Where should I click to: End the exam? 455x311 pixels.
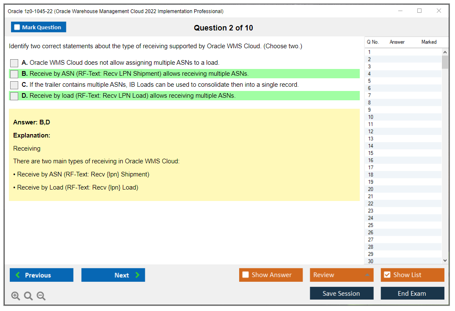(x=412, y=293)
